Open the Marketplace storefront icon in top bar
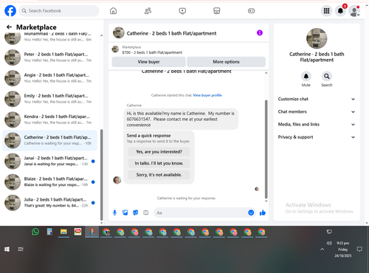Viewport: 369px width, 273px height. pyautogui.click(x=217, y=11)
